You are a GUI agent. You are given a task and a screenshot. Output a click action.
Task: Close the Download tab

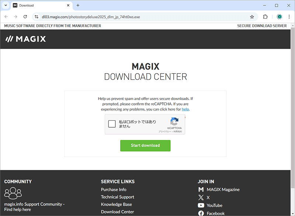coord(68,5)
